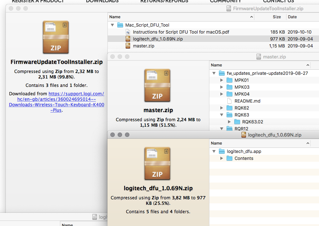Collapse the RQK63 folder triangle

221,115
